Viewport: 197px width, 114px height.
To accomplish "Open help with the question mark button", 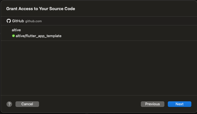I will [9, 104].
